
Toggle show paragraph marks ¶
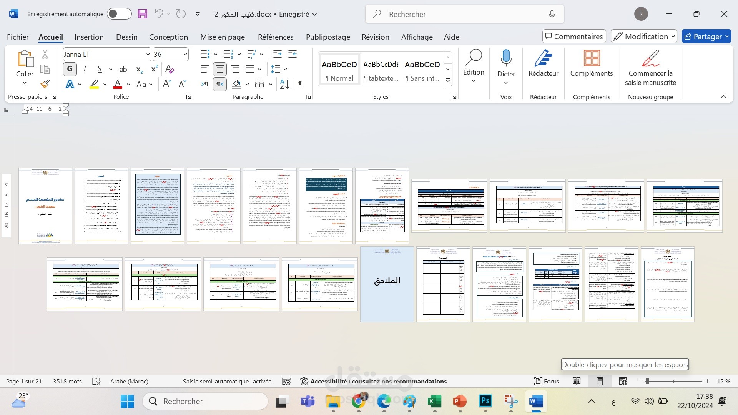[301, 84]
